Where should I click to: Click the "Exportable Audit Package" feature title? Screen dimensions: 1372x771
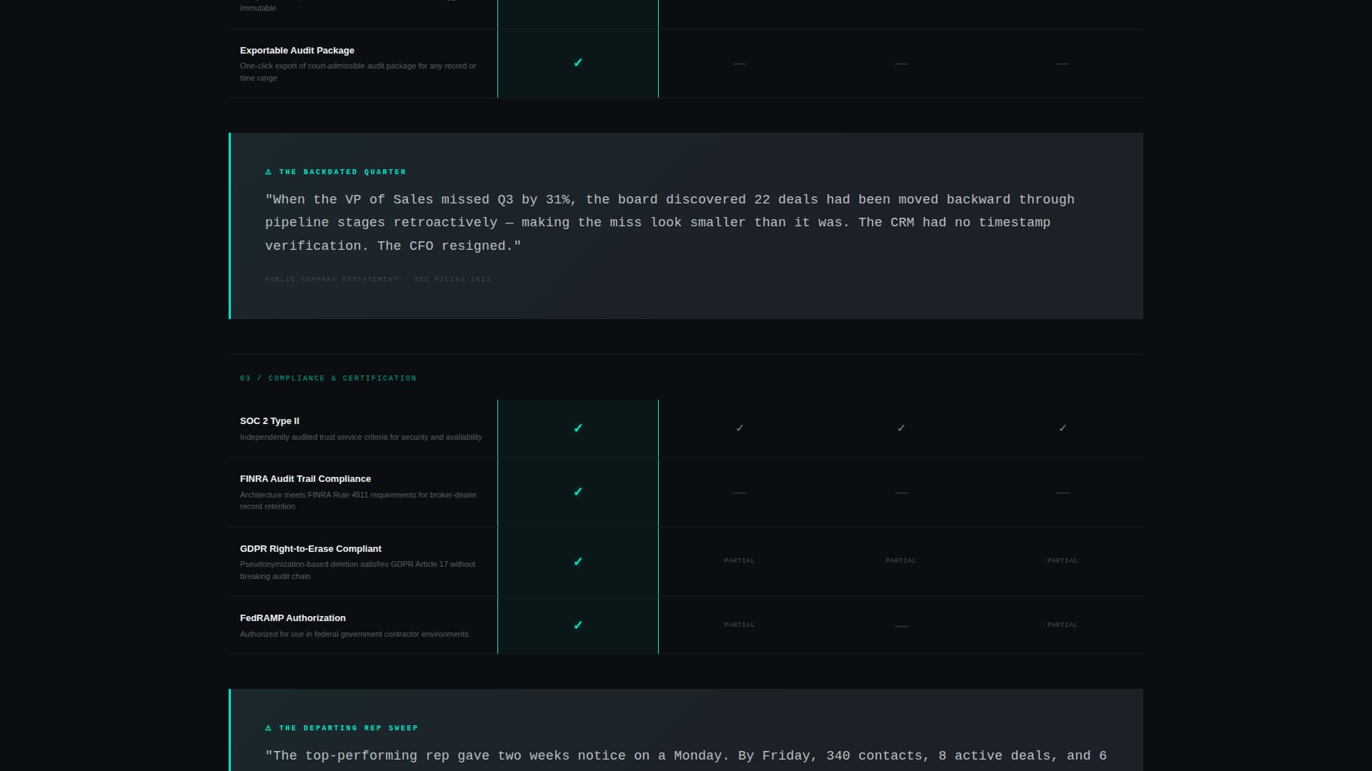[x=297, y=51]
